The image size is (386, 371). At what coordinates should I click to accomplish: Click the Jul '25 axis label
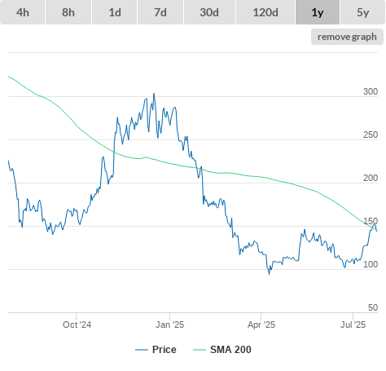tap(353, 325)
